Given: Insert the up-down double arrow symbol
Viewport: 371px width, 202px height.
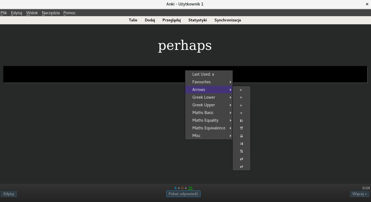Looking at the screenshot, I should point(241,151).
